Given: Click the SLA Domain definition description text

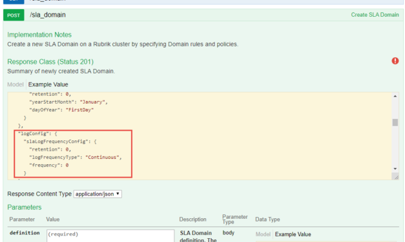Looking at the screenshot, I should [x=198, y=236].
